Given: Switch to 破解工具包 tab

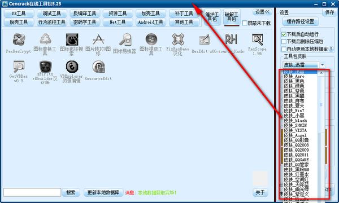Looking at the screenshot, I should [x=232, y=17].
